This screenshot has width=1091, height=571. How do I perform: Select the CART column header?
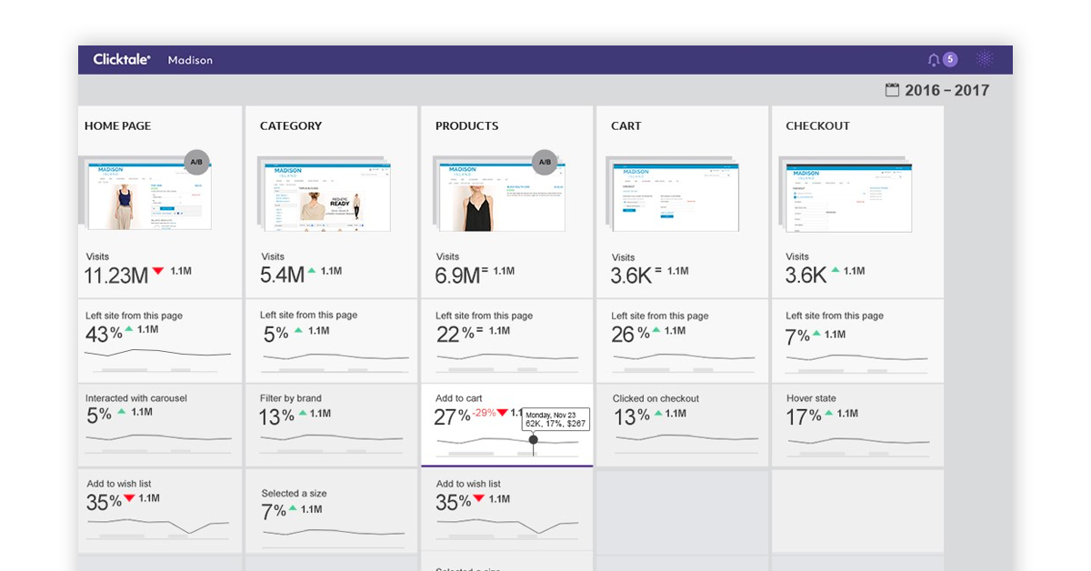(626, 126)
